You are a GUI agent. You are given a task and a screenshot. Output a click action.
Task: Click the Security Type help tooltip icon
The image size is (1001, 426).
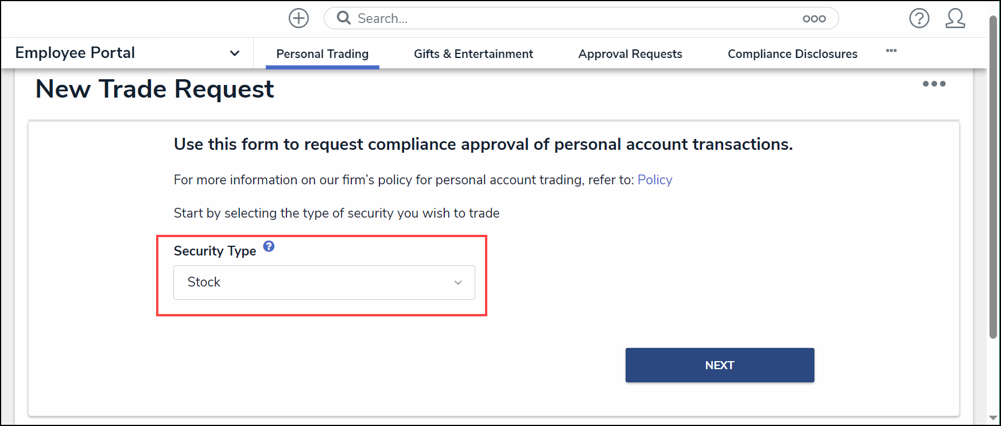tap(269, 246)
